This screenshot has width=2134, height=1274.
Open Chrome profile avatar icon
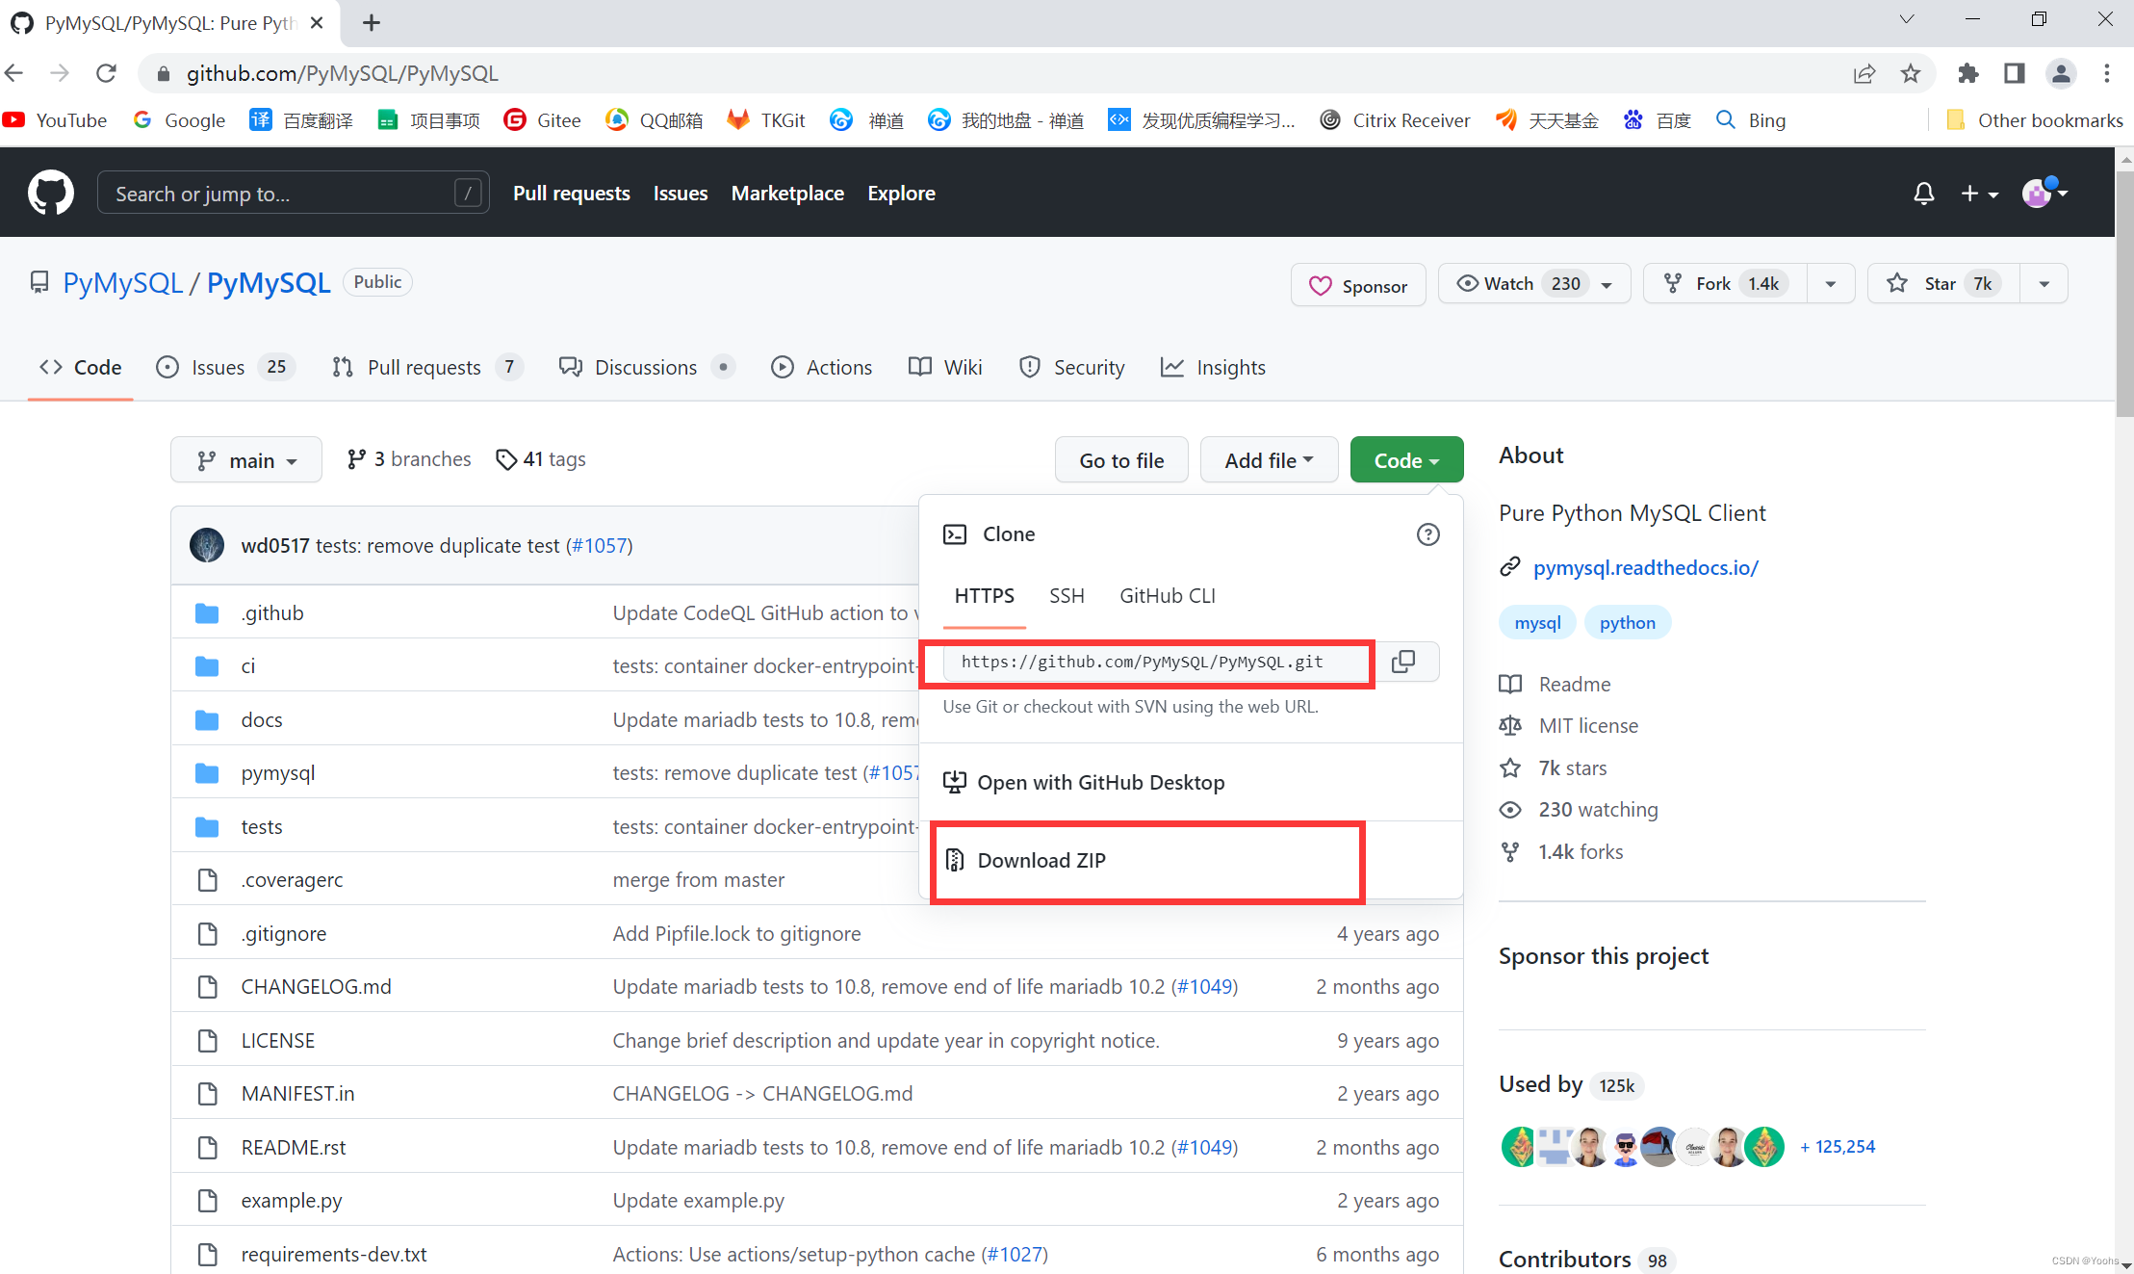[x=2060, y=73]
